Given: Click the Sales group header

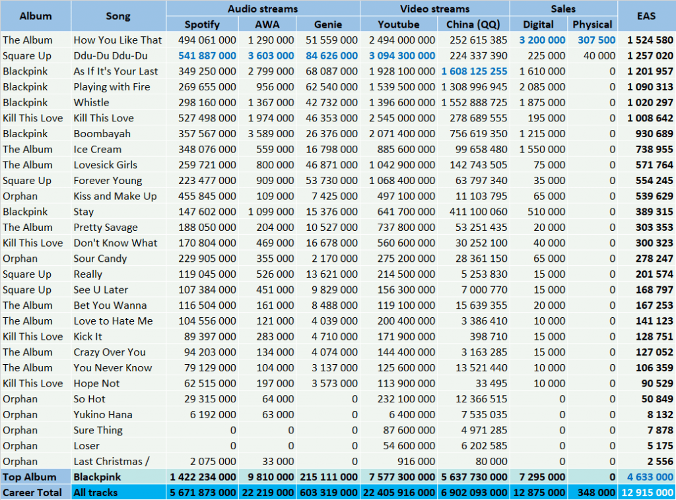Looking at the screenshot, I should point(563,9).
